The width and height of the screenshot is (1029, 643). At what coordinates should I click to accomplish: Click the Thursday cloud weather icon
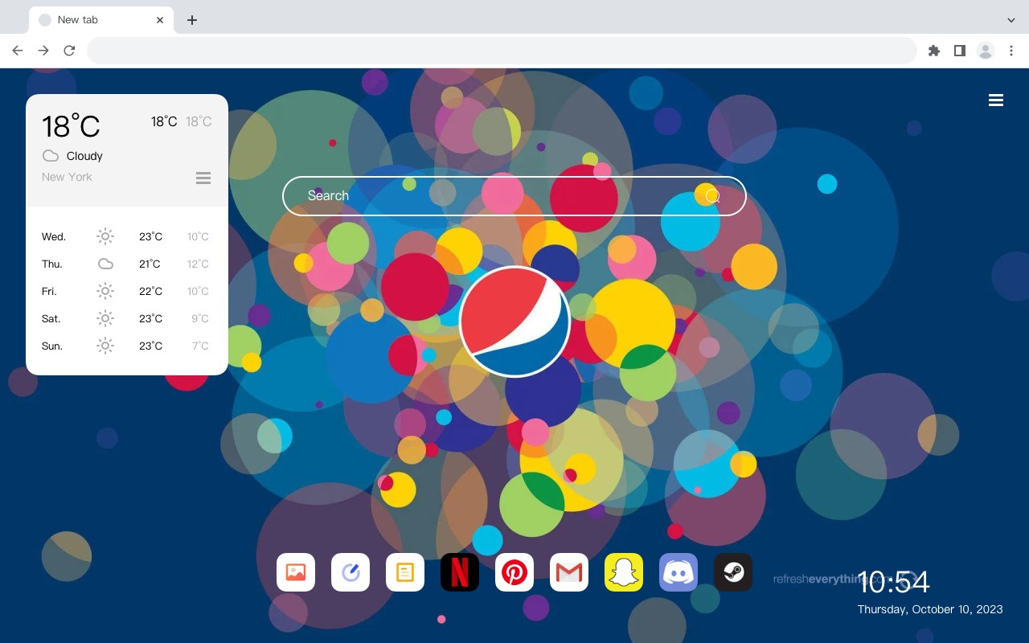pos(105,264)
